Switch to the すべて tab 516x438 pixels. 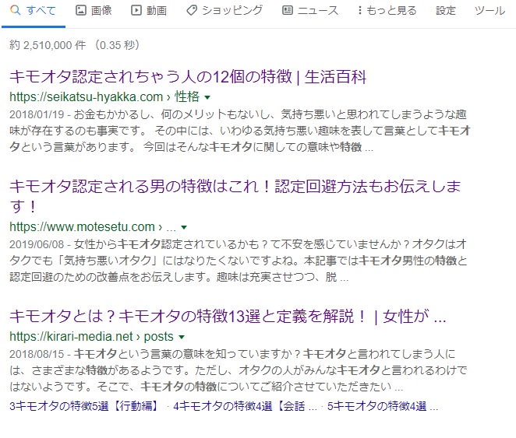coord(34,11)
